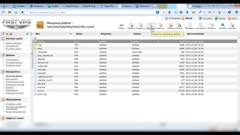Sort file list by Имя column
The image size is (240, 135).
click(53, 34)
